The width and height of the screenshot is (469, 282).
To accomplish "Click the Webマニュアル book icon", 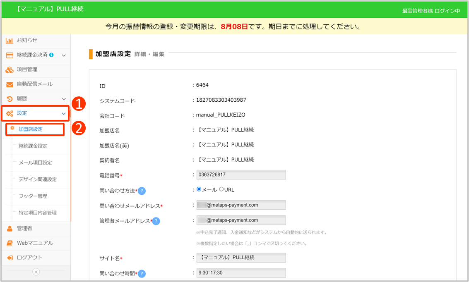I will (x=10, y=243).
